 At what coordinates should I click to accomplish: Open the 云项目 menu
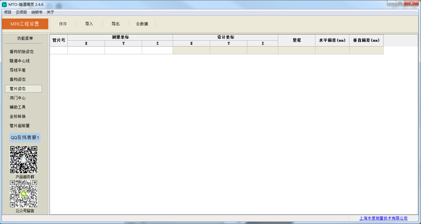coord(21,12)
